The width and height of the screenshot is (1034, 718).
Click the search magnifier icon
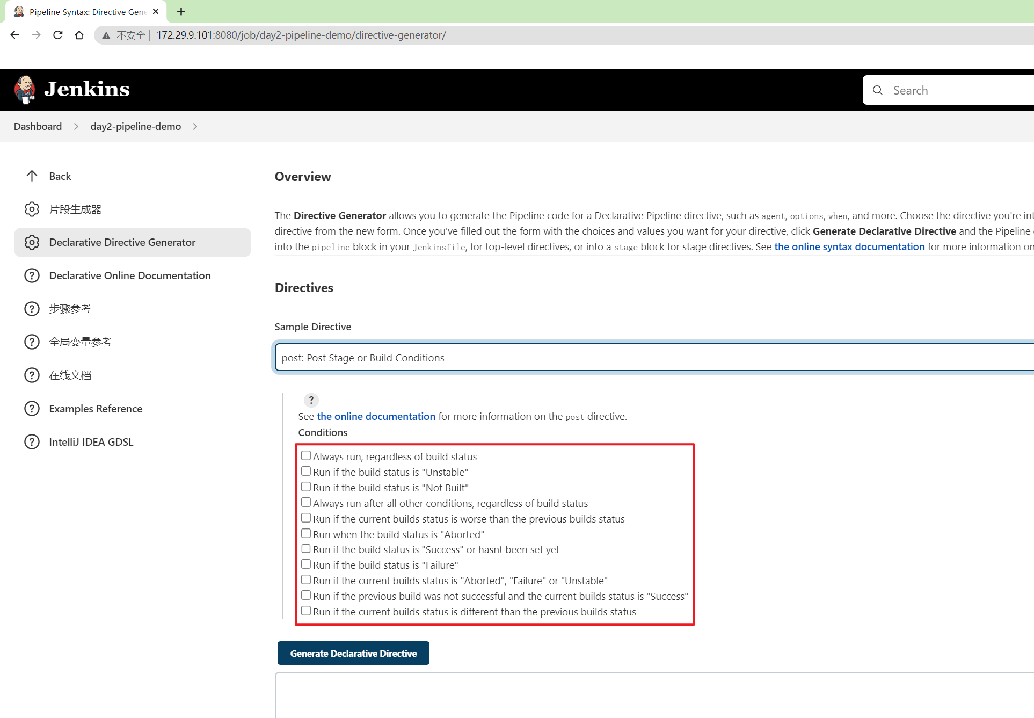[878, 90]
